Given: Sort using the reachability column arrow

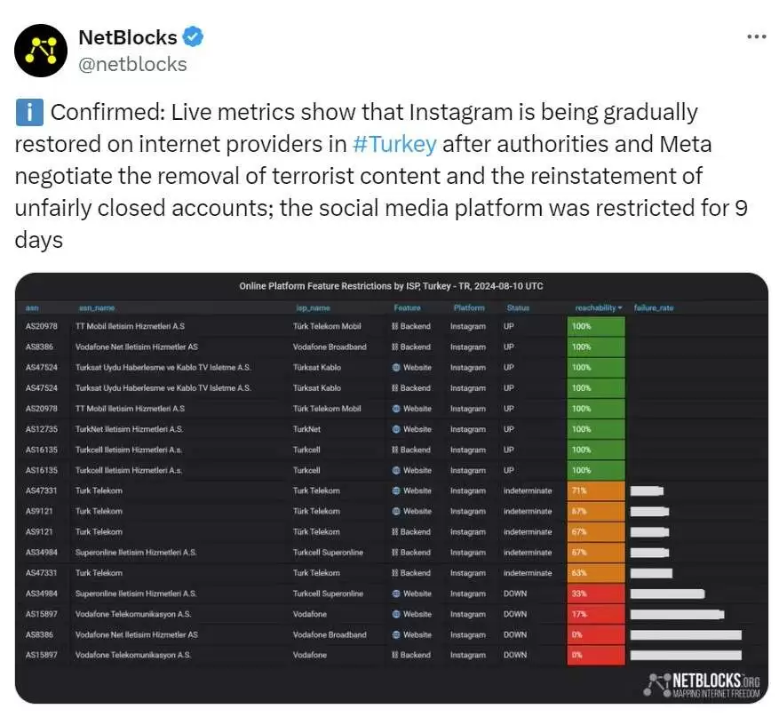Looking at the screenshot, I should 619,308.
